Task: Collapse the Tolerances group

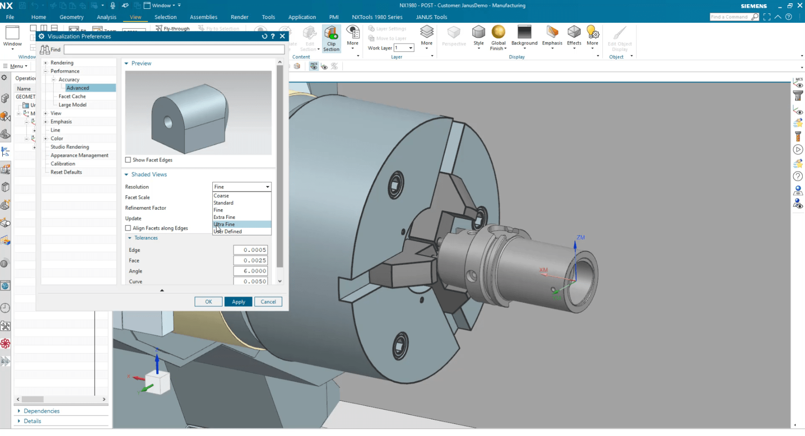Action: [130, 238]
